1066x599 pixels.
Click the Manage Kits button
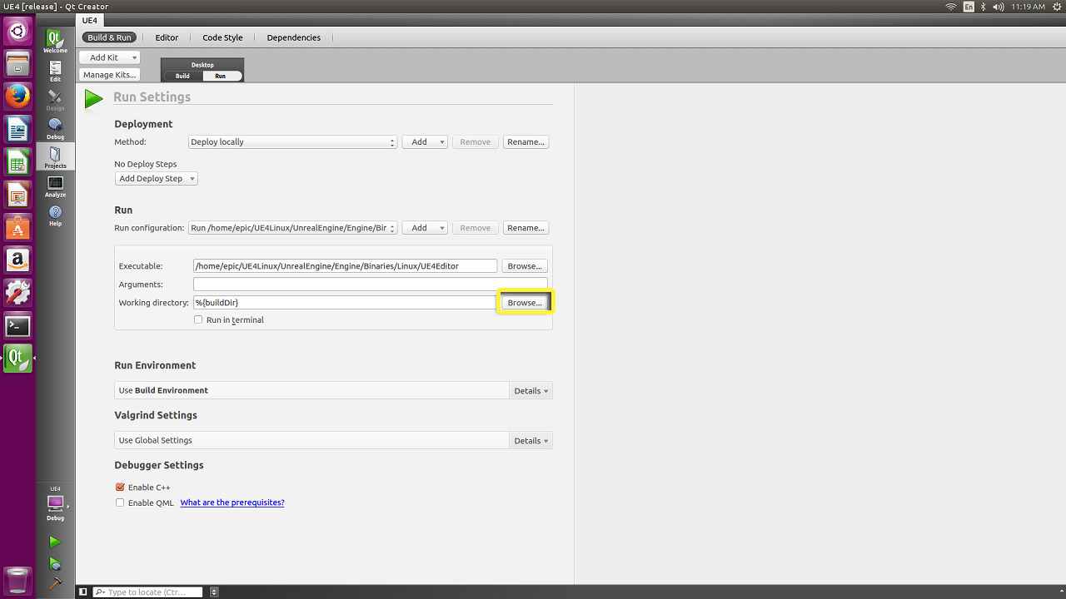[x=109, y=75]
